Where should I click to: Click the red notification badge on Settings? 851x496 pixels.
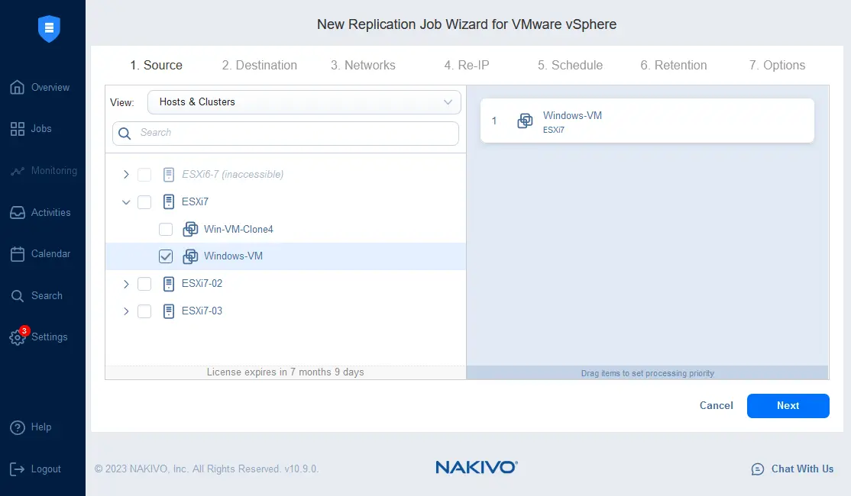tap(24, 330)
